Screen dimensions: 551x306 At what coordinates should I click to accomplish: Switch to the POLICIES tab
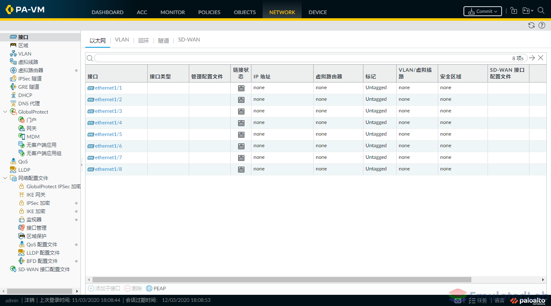click(x=209, y=12)
